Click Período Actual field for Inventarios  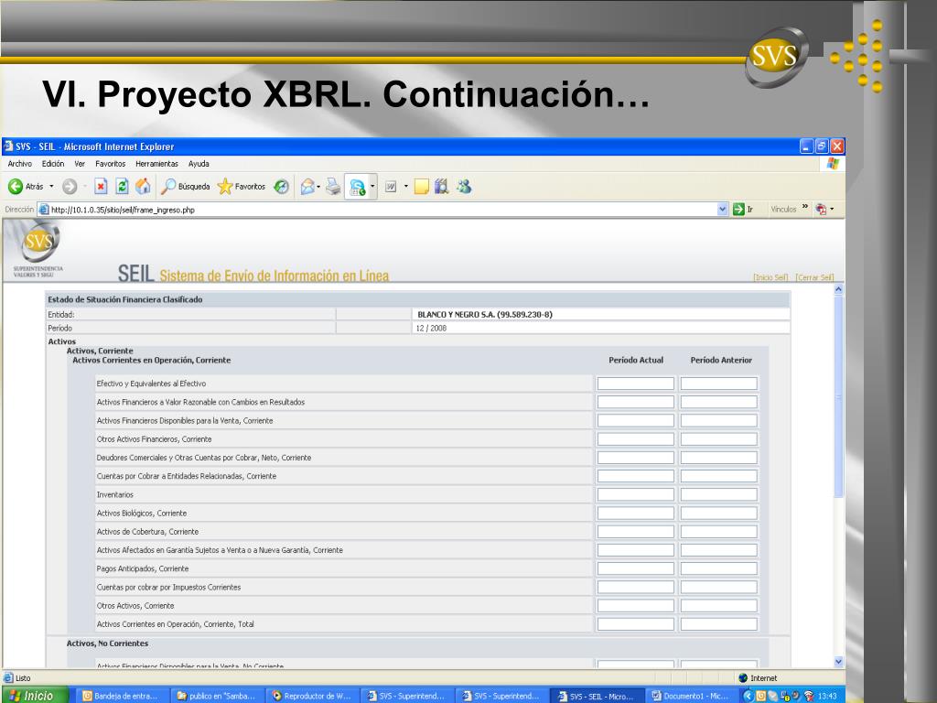pyautogui.click(x=636, y=495)
